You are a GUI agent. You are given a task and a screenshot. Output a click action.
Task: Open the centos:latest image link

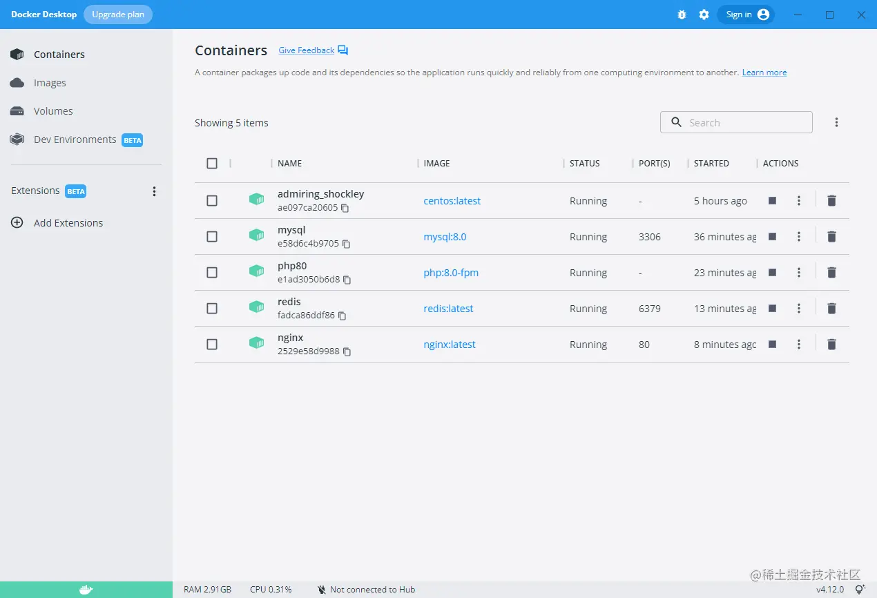(x=452, y=201)
